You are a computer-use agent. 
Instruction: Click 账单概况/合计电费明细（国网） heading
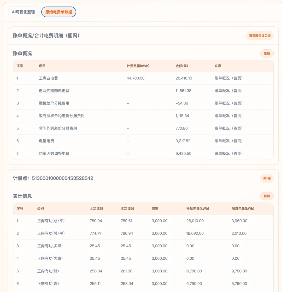(46, 36)
